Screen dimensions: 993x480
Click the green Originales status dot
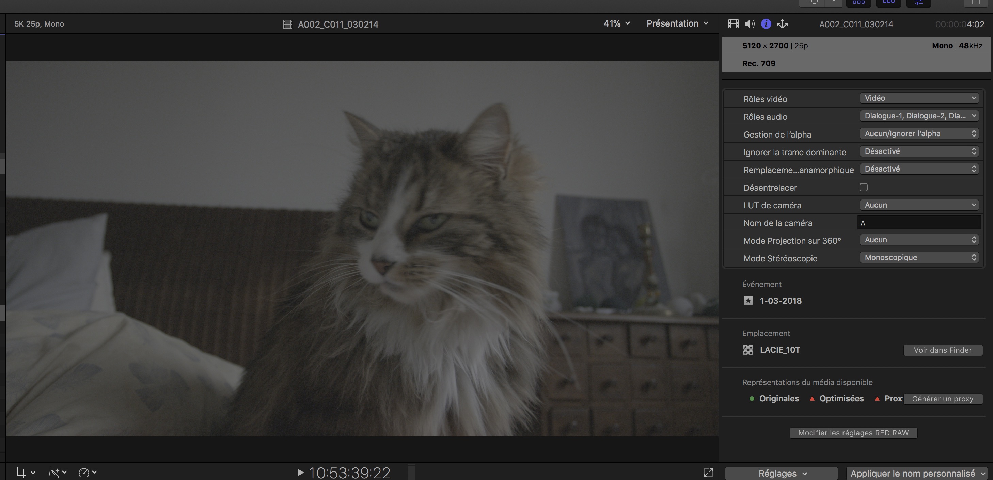752,399
